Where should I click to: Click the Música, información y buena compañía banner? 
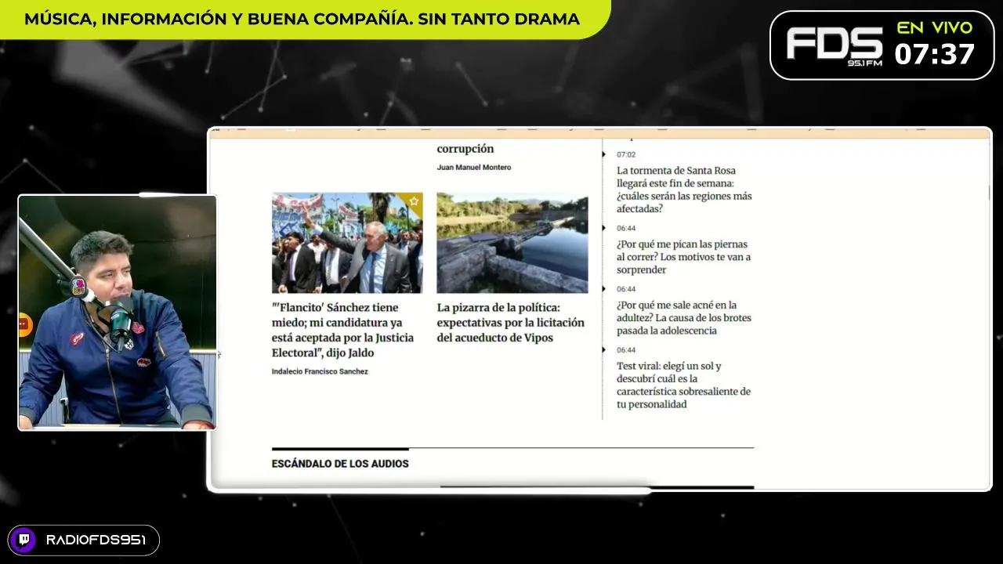[x=302, y=19]
